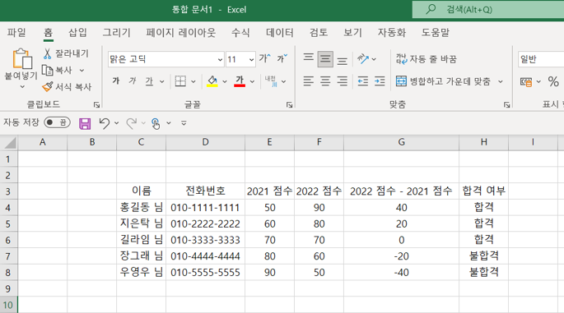Click the text orientation icon
The height and width of the screenshot is (313, 564).
[x=363, y=59]
